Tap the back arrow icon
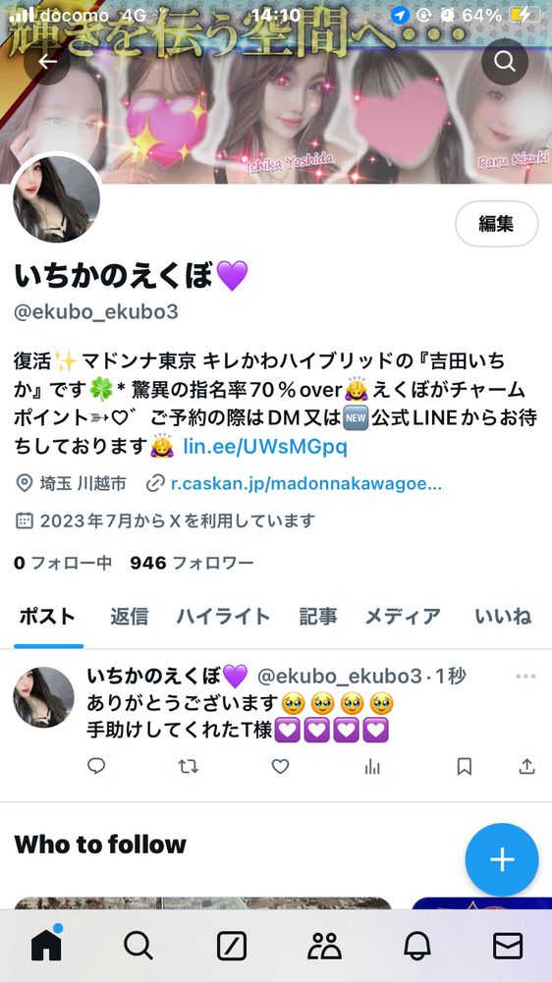 [47, 61]
